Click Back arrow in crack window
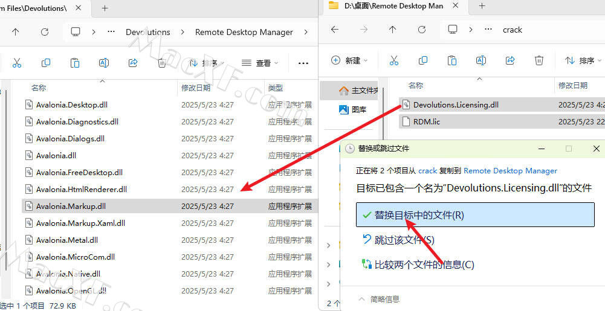Viewport: 605px width, 311px height. click(x=335, y=30)
